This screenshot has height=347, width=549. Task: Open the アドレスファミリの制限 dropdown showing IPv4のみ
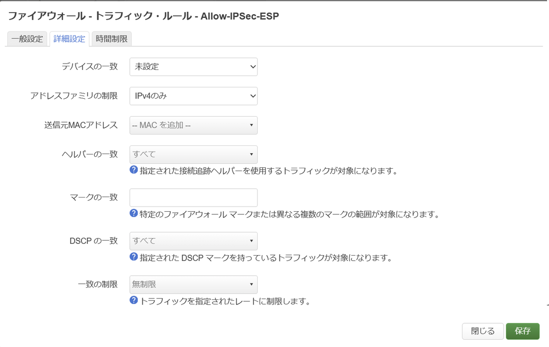(193, 96)
